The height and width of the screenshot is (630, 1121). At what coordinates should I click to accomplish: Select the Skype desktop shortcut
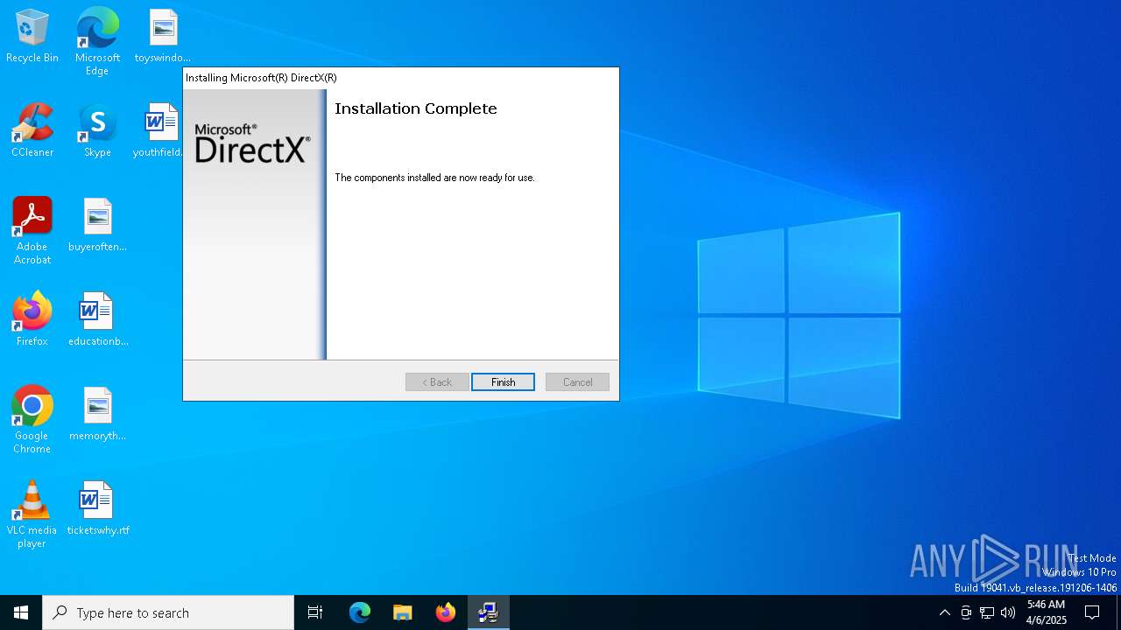97,131
